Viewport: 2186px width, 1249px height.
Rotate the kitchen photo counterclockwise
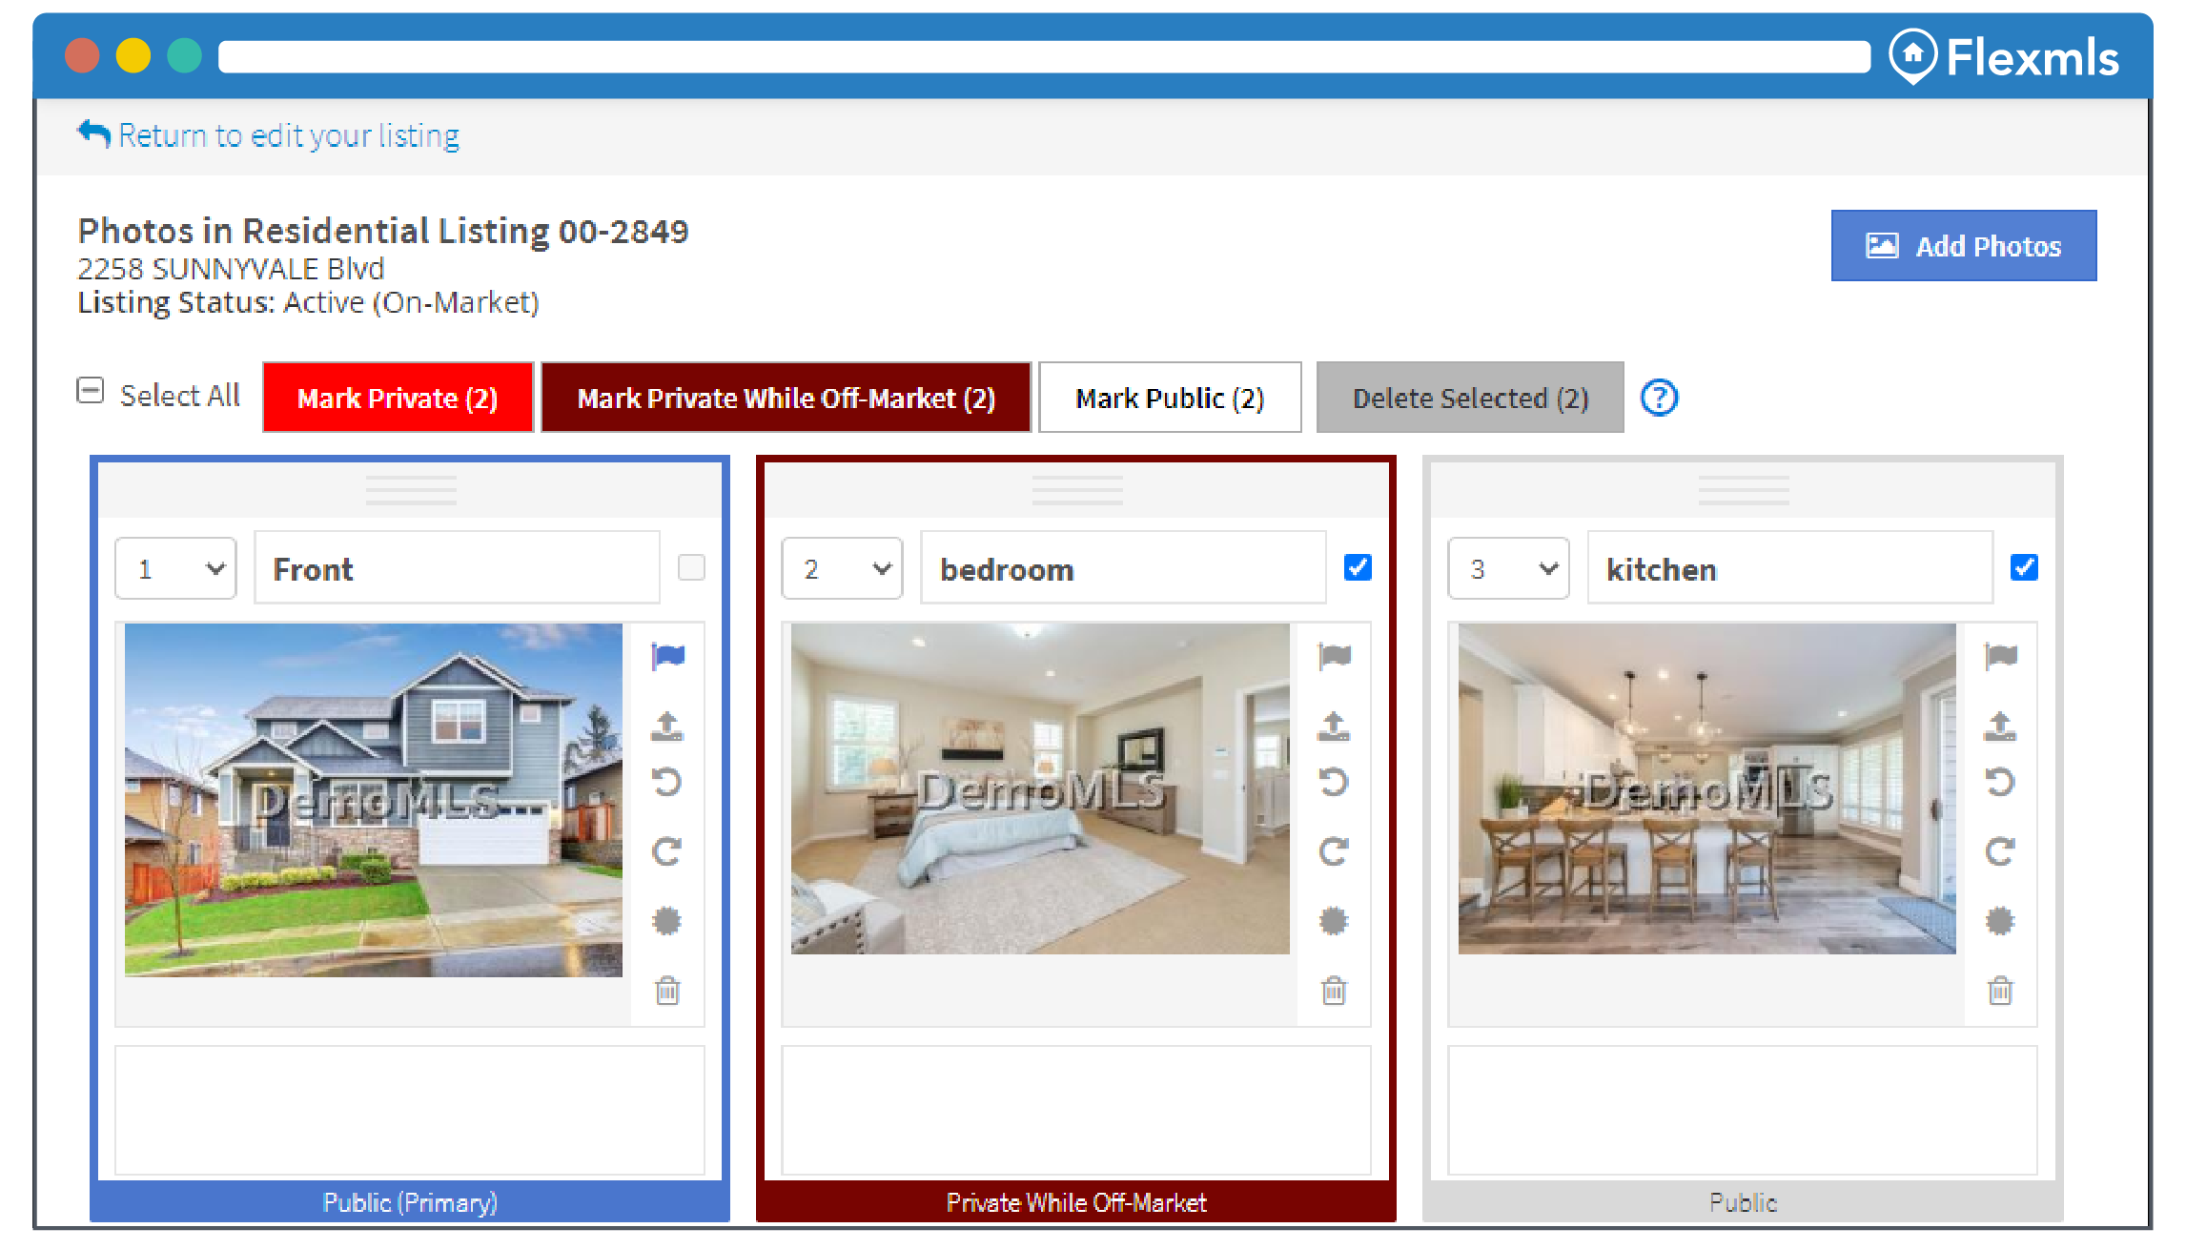click(x=2000, y=782)
